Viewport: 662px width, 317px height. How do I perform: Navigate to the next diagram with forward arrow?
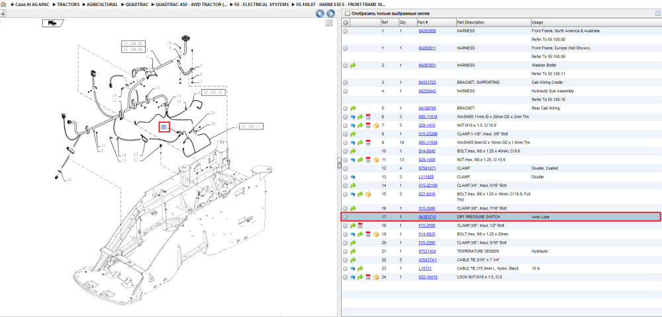coord(330,13)
